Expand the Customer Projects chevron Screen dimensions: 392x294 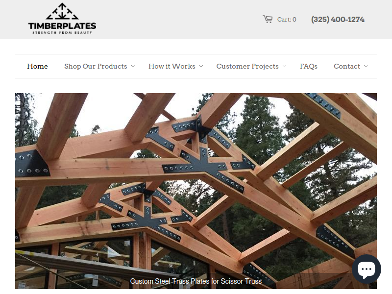click(x=284, y=66)
